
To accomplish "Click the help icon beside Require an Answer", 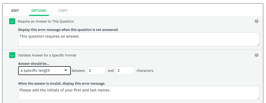I will (257, 21).
